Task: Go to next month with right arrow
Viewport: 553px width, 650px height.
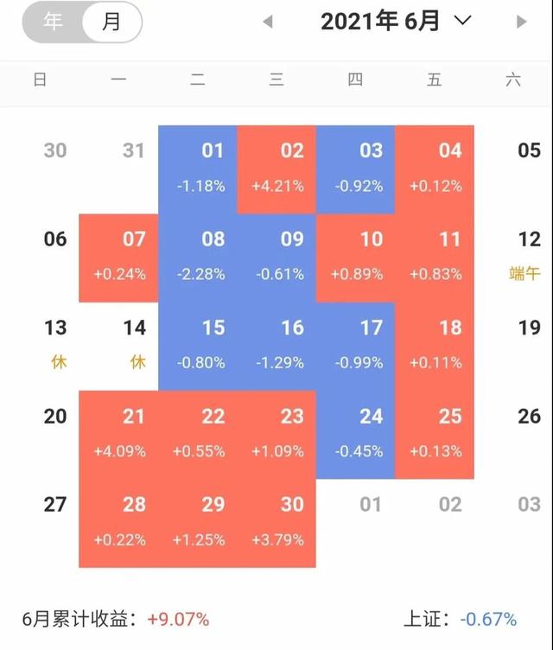Action: [x=521, y=22]
